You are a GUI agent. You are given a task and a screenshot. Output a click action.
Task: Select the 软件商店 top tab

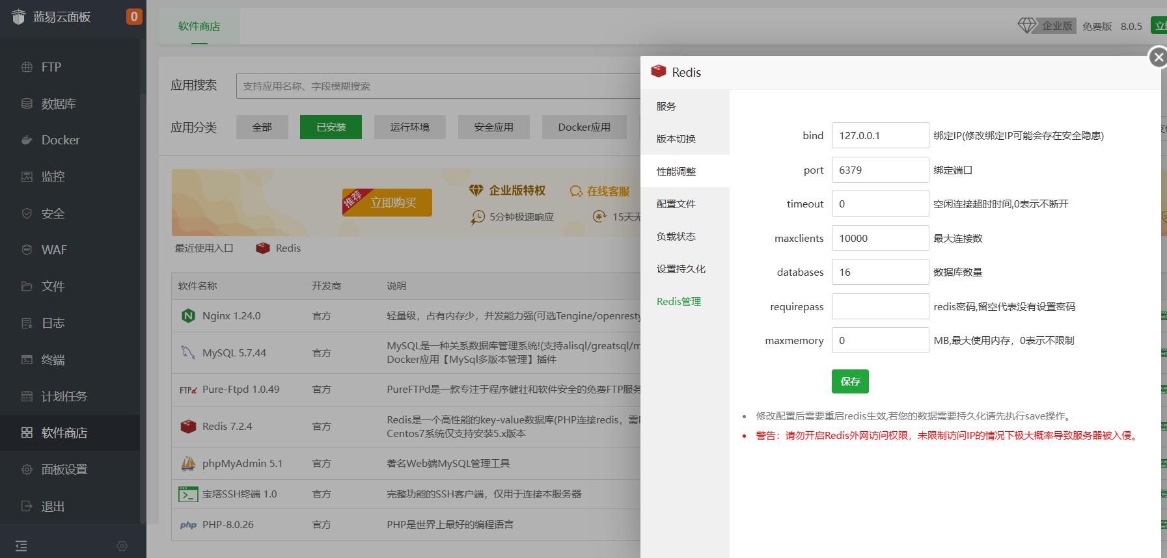coord(199,26)
